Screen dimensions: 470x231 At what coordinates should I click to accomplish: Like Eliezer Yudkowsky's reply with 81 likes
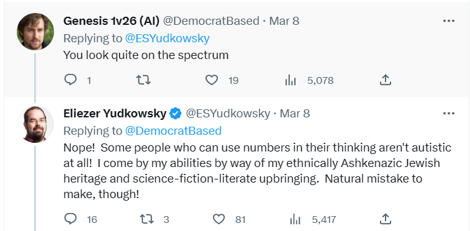(219, 219)
